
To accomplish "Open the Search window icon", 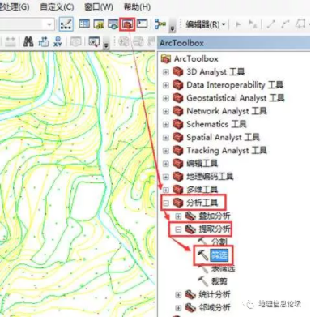I will (113, 24).
